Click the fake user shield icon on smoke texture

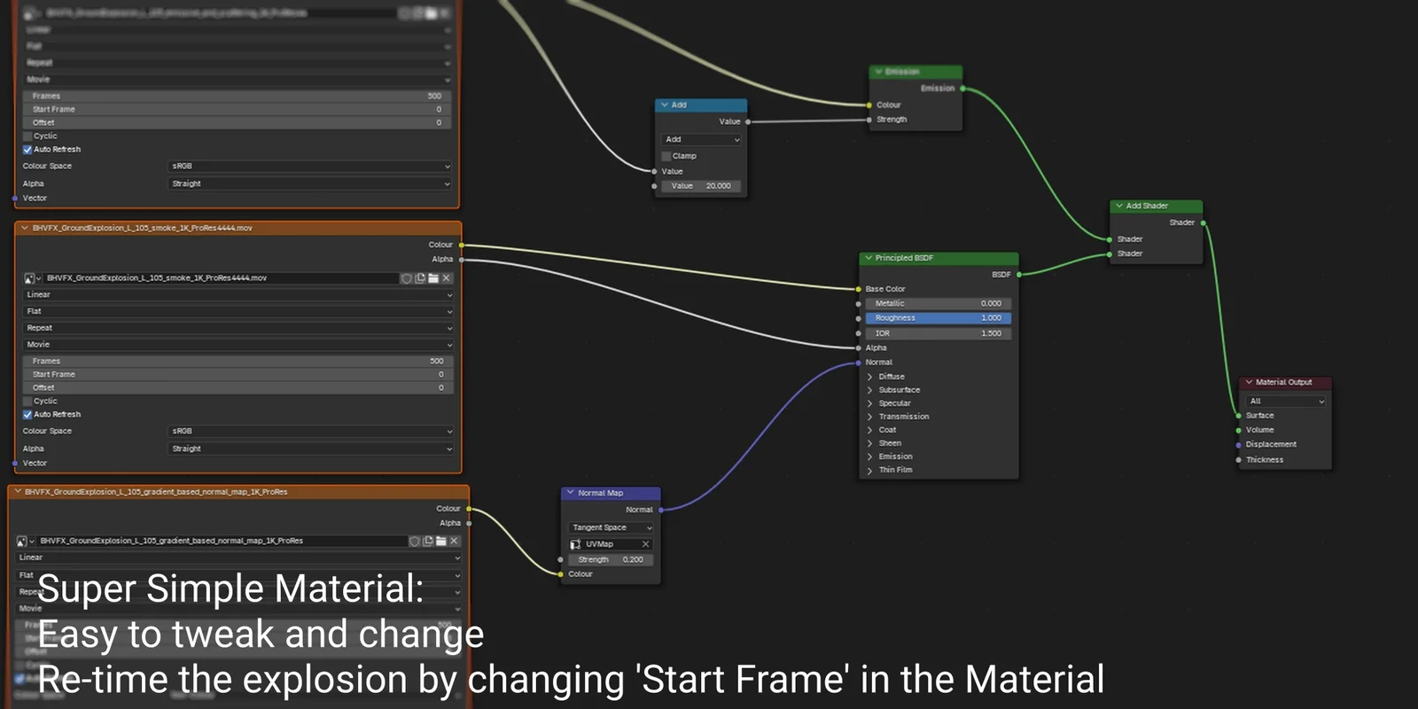click(407, 278)
